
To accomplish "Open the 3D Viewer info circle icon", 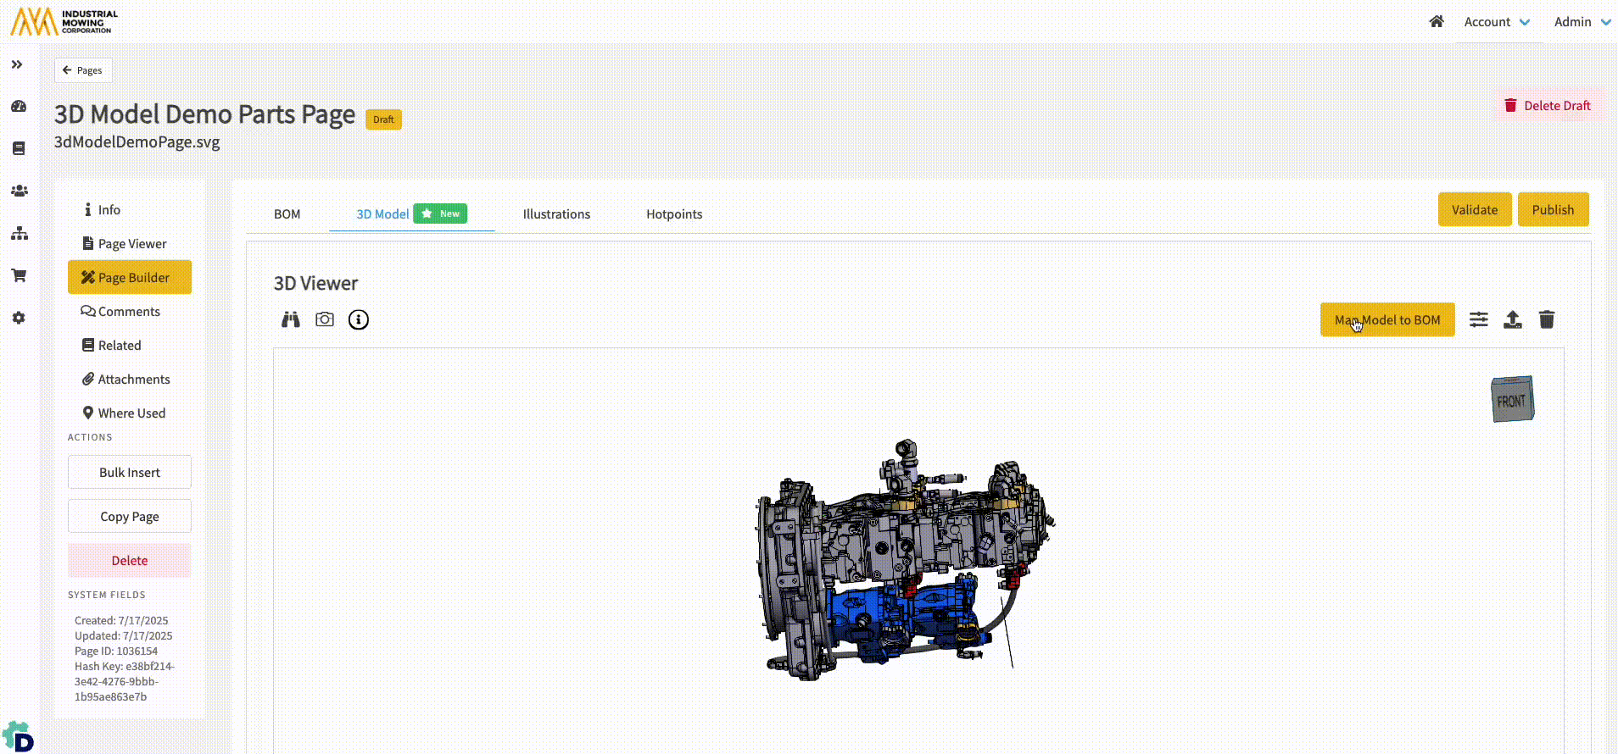I will tap(359, 319).
